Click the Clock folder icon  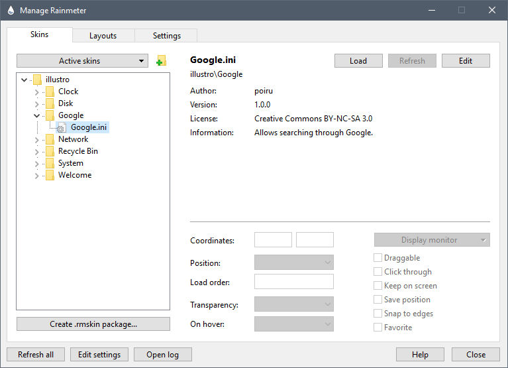pos(50,92)
